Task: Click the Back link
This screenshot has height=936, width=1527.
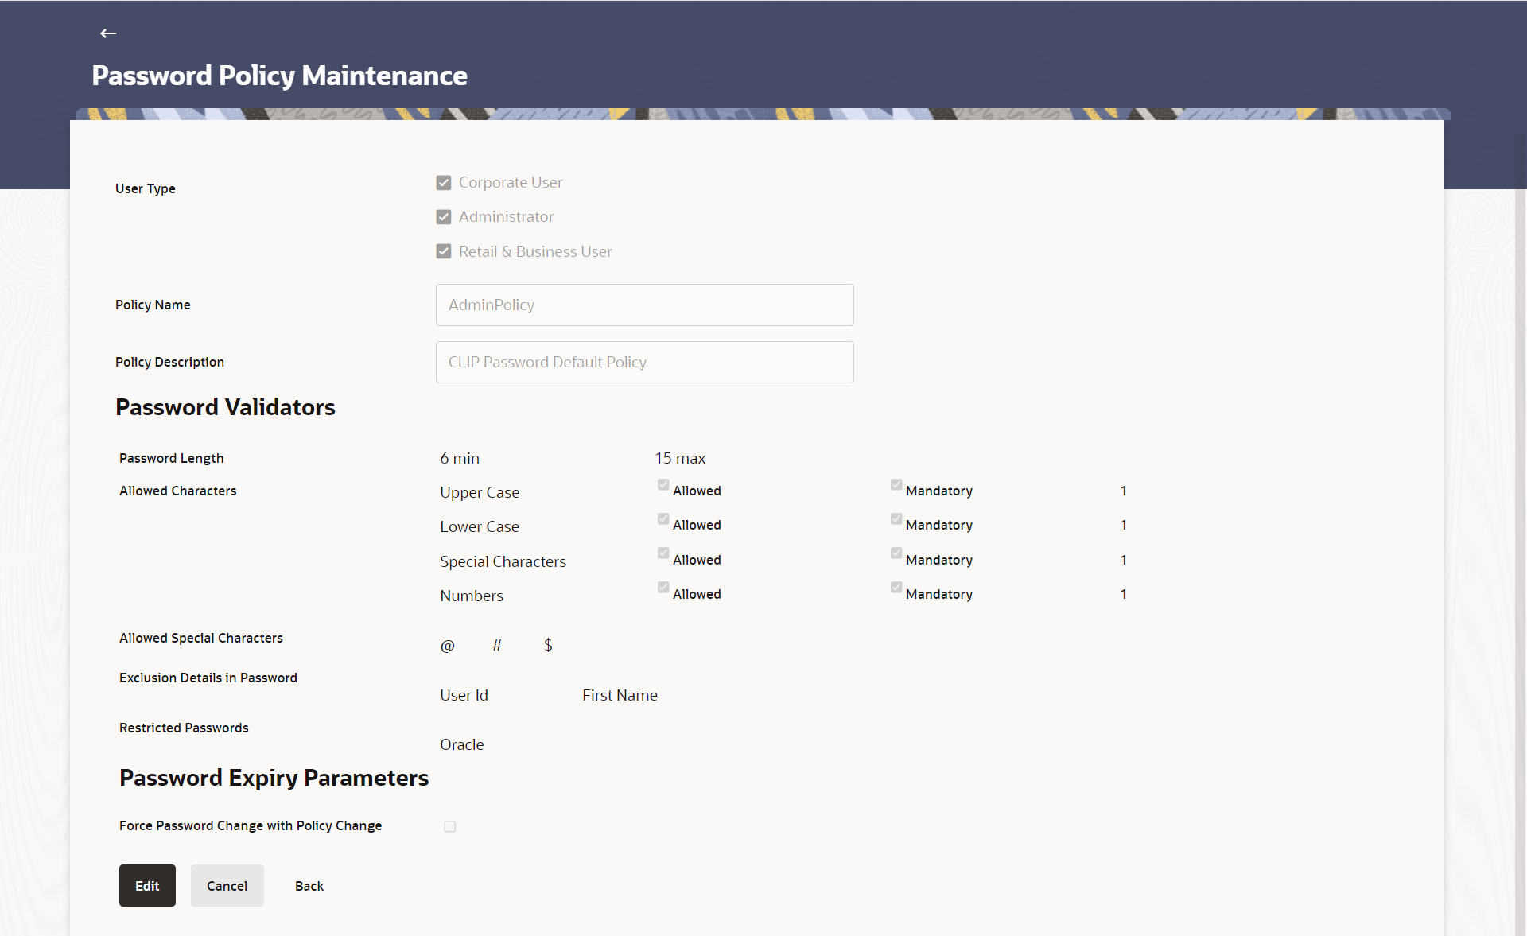Action: coord(309,886)
